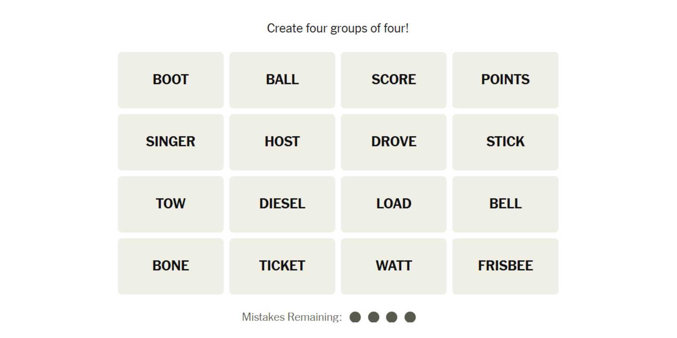Screen dimensions: 677x338
Task: Click the FRISBEE tile
Action: click(x=505, y=266)
